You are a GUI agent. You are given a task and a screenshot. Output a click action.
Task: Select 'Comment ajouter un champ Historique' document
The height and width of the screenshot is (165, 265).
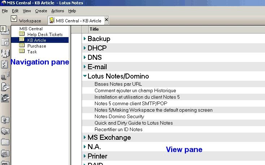coord(135,90)
